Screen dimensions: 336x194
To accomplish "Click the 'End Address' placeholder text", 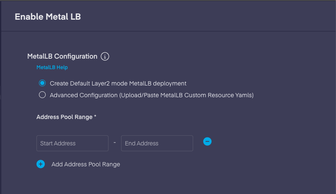I will coord(142,143).
